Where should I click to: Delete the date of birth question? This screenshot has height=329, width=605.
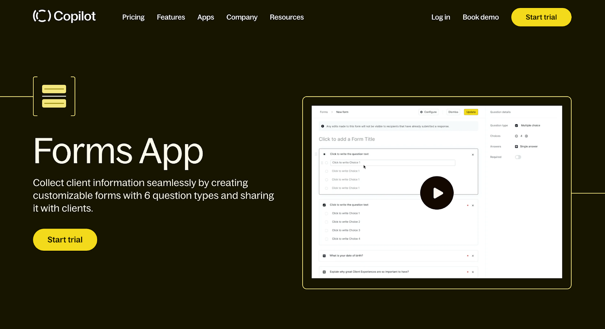click(x=473, y=256)
